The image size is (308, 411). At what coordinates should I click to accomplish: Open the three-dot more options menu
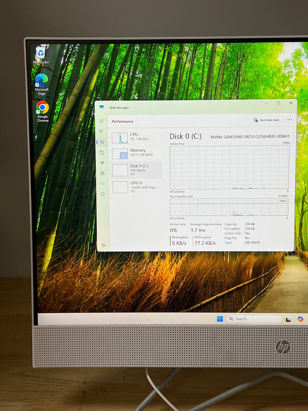click(290, 120)
